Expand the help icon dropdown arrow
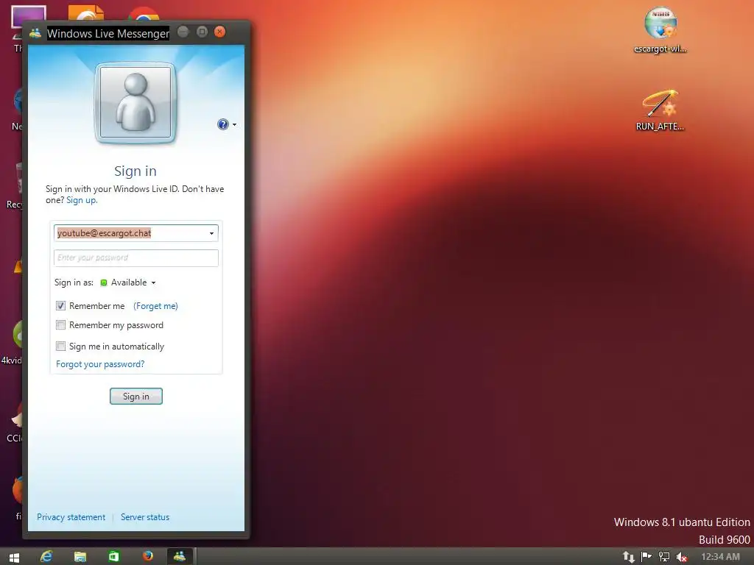 tap(234, 124)
